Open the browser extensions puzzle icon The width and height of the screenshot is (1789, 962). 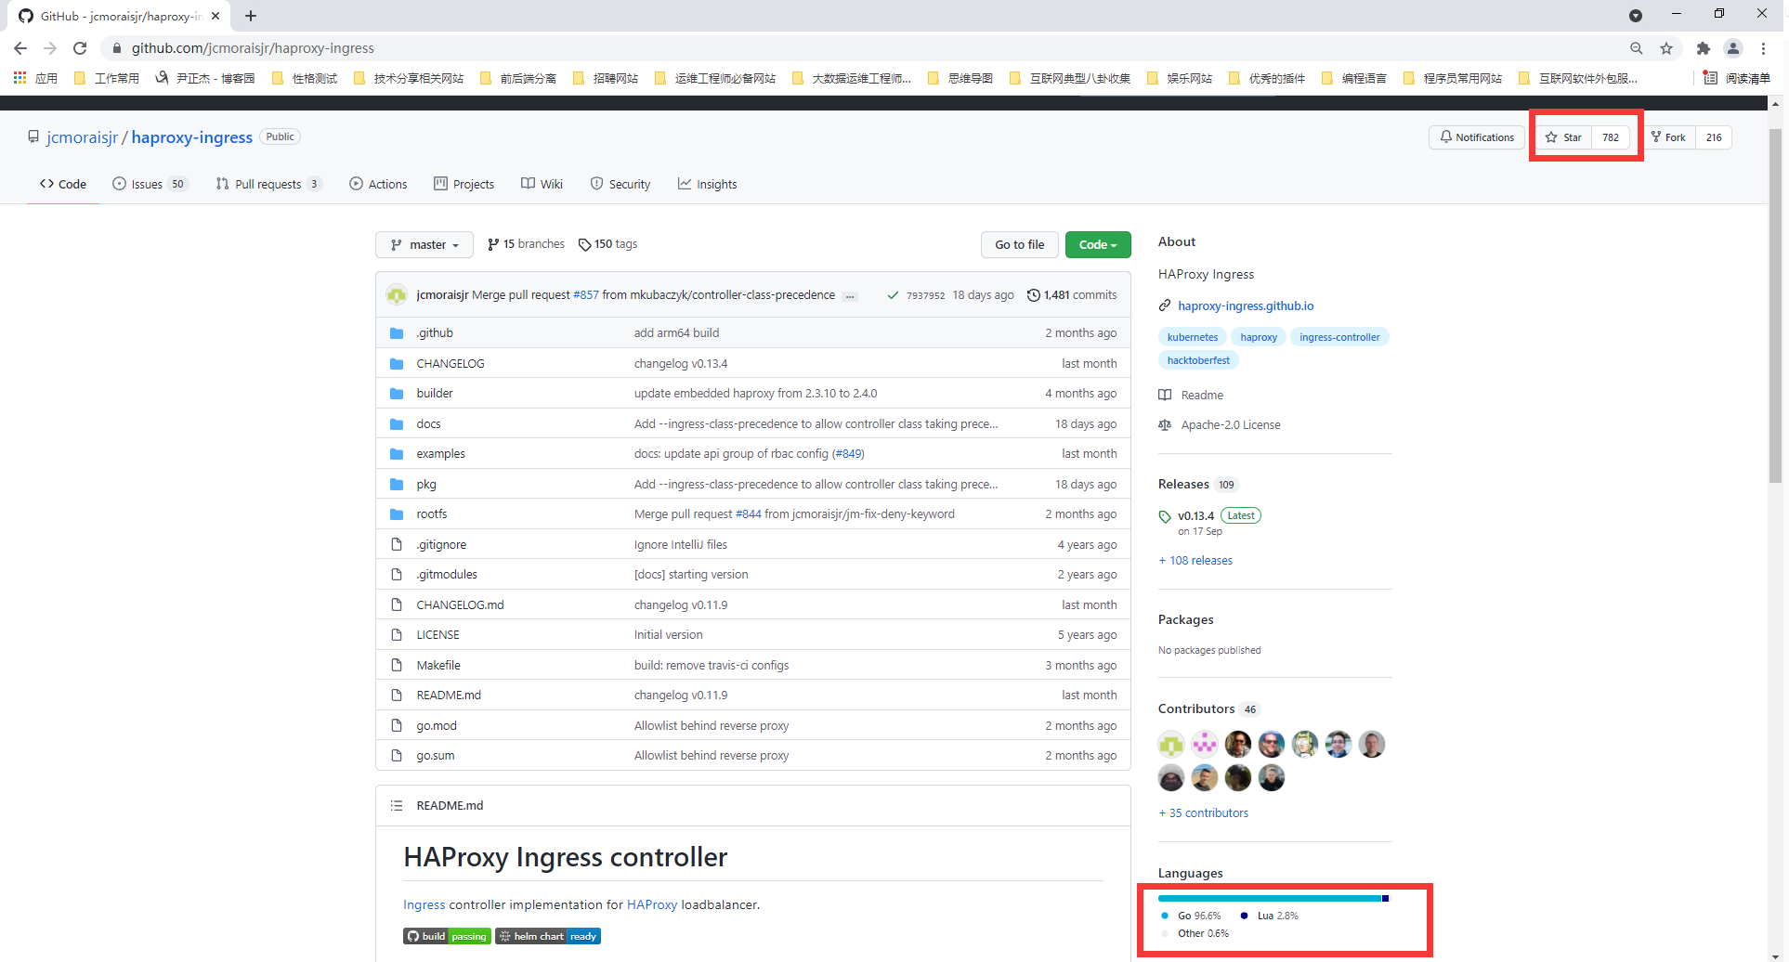[x=1703, y=48]
